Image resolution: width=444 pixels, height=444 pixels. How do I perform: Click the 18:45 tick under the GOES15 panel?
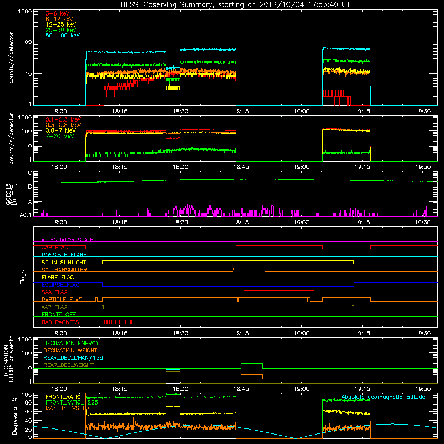241,223
